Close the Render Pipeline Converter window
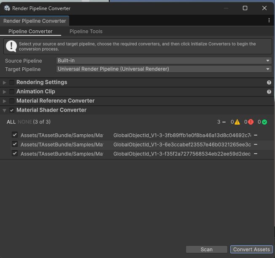Image resolution: width=275 pixels, height=258 pixels. (264, 8)
